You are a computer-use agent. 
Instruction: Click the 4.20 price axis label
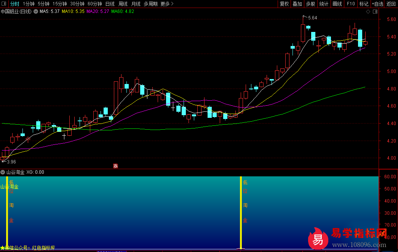(x=392, y=141)
